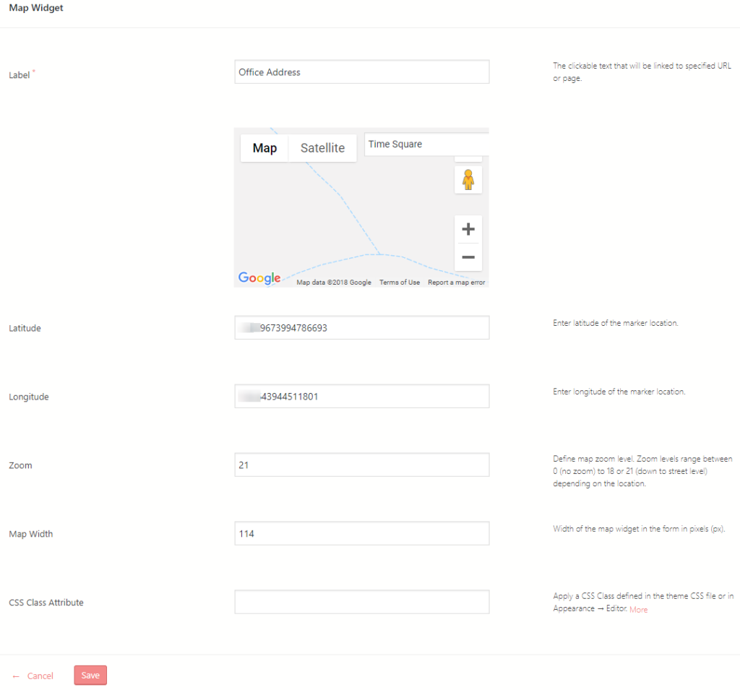Open the More link about CSS classes

click(638, 609)
